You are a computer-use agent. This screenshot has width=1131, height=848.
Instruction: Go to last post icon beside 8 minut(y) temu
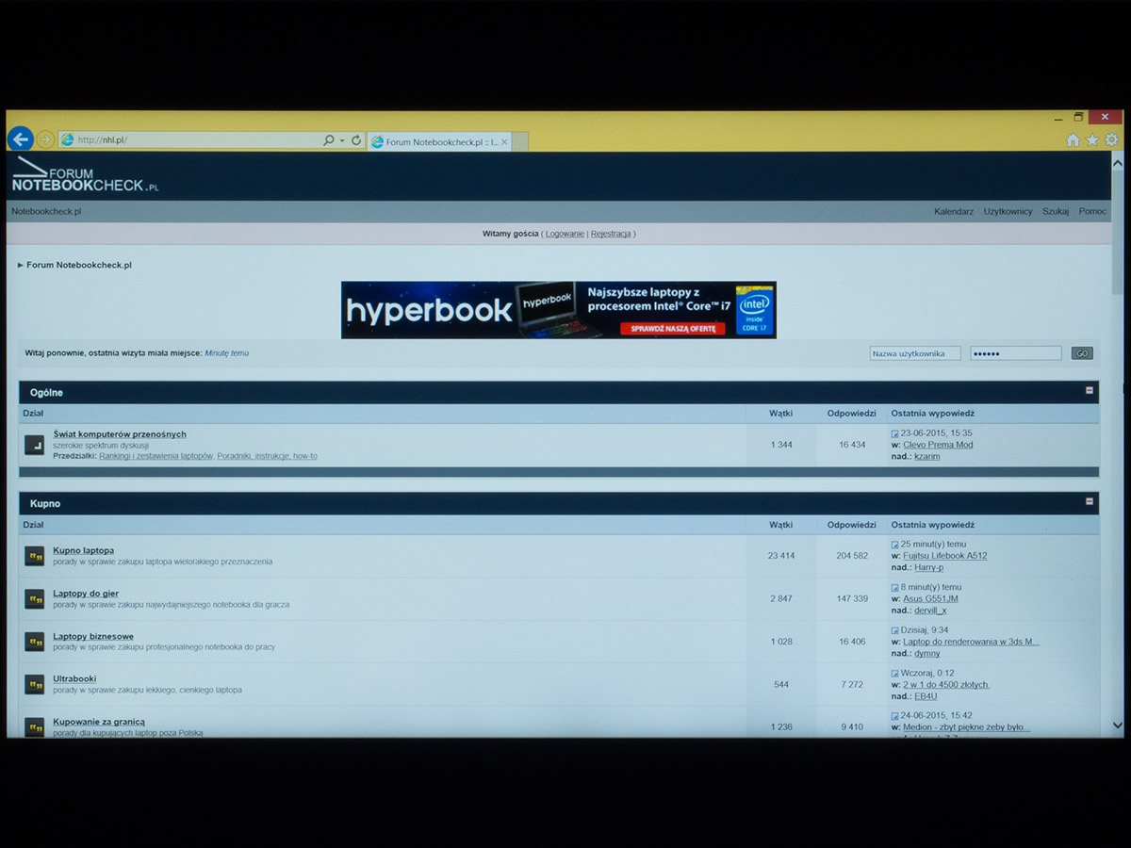pyautogui.click(x=895, y=588)
